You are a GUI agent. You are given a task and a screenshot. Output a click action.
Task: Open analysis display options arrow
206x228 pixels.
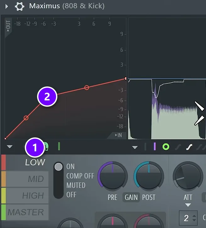click(135, 147)
